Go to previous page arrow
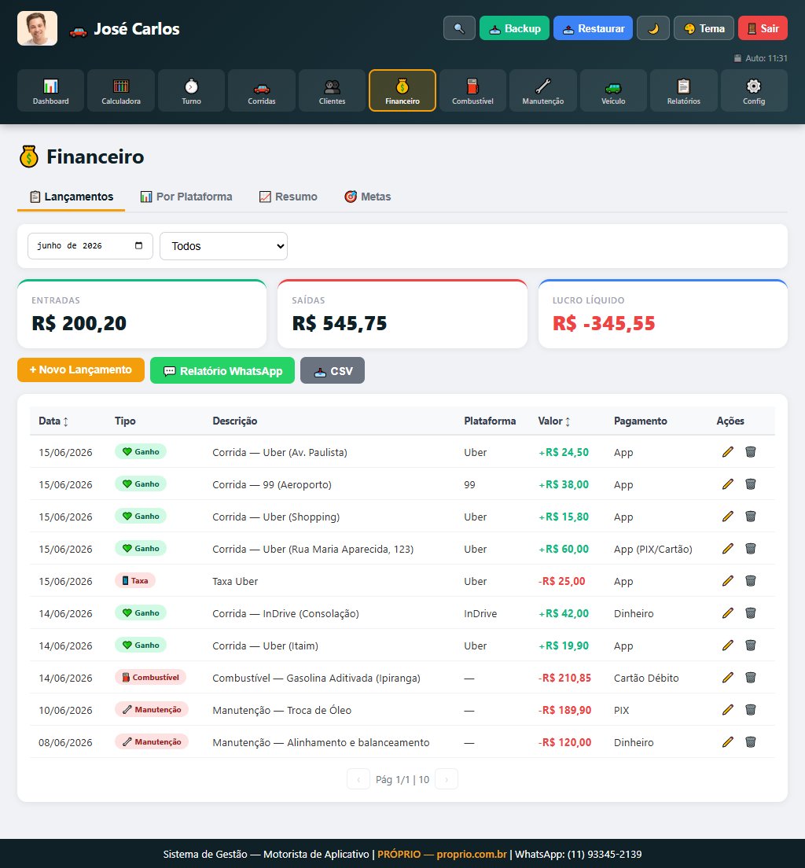Viewport: 805px width, 868px height. 358,779
